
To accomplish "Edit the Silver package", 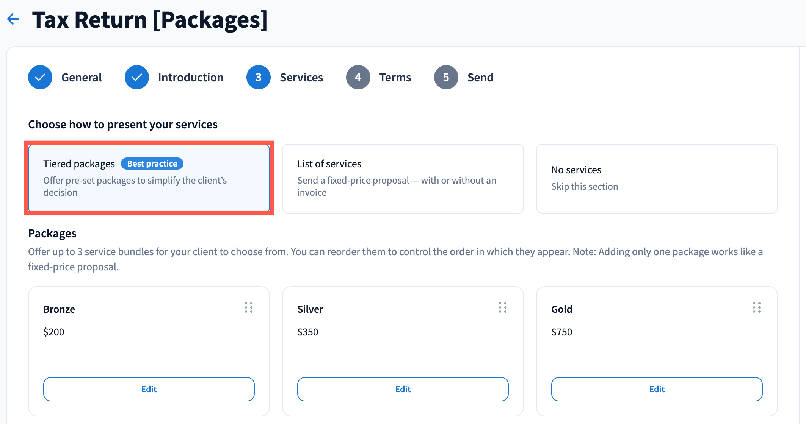I will [403, 389].
